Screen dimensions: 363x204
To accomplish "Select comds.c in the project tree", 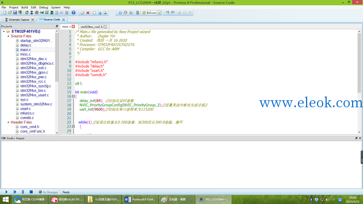I will (x=27, y=118).
